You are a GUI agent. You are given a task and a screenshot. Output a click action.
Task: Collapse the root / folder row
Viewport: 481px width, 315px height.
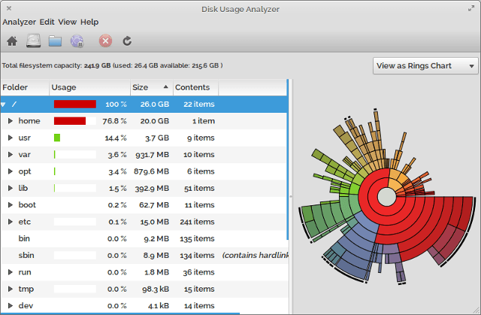[4, 104]
